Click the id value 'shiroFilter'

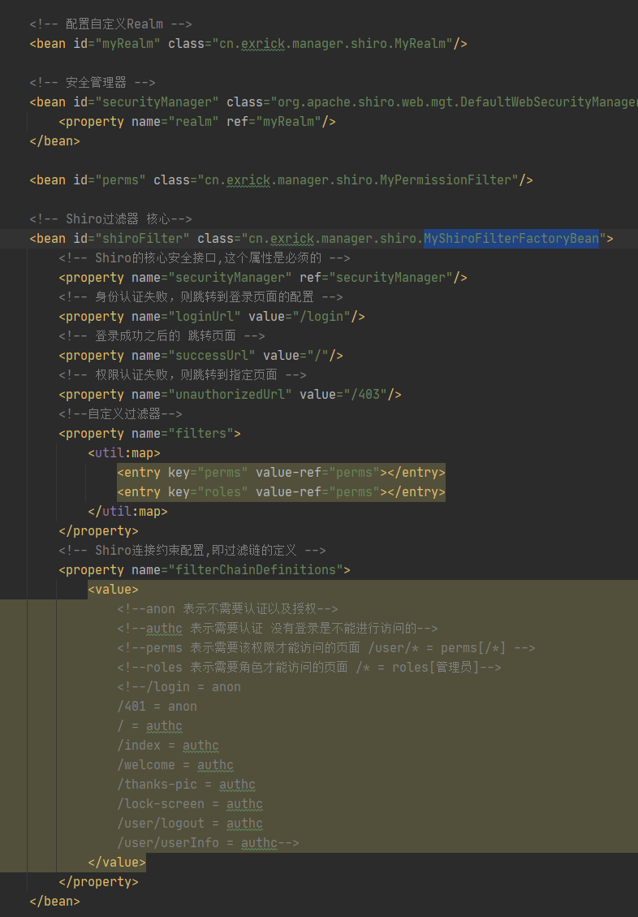point(146,239)
